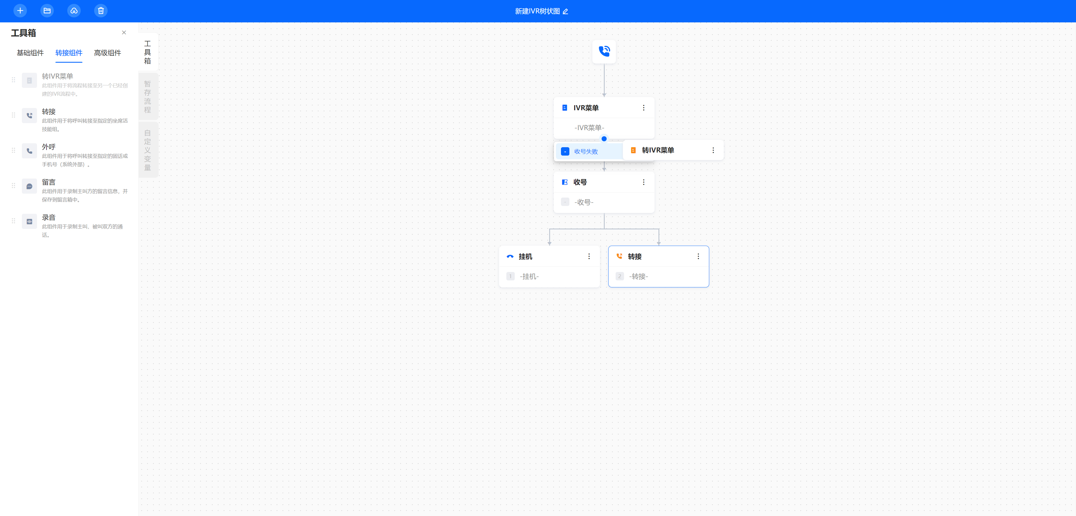Click the 外呼 phone icon in toolbox
The width and height of the screenshot is (1076, 516).
[x=29, y=151]
